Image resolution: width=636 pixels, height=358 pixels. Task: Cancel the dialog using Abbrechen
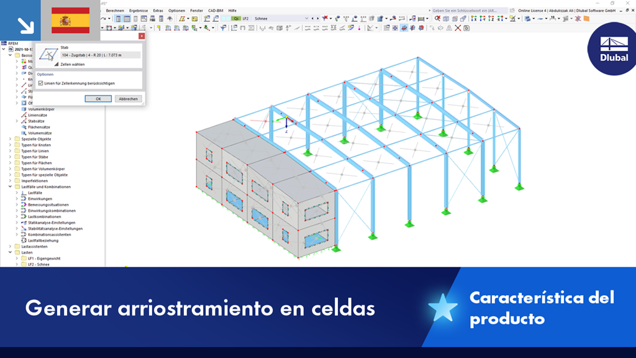[x=127, y=98]
